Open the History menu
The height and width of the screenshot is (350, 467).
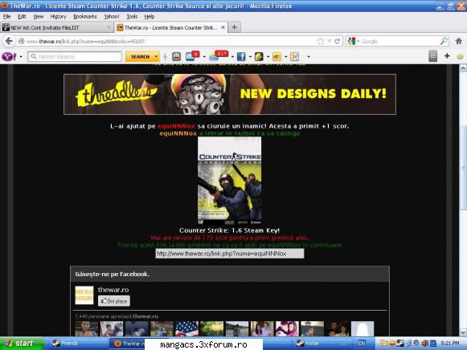coord(58,17)
